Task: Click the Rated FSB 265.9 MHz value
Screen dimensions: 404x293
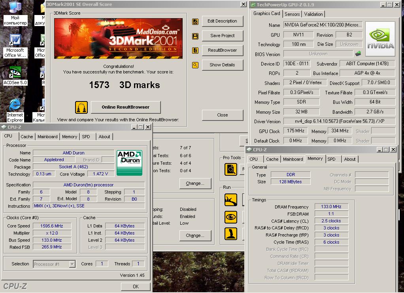Action: (52, 247)
